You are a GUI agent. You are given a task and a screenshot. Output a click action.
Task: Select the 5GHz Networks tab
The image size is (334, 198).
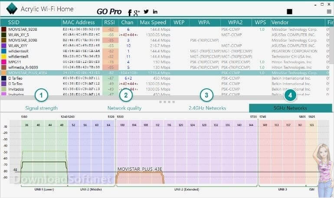click(x=290, y=108)
